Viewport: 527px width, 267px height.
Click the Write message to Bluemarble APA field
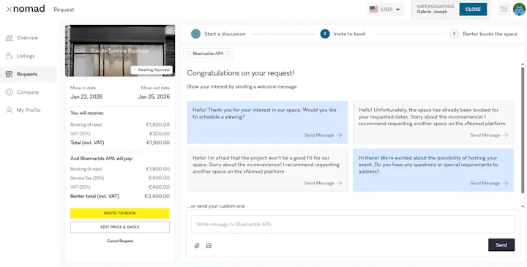pyautogui.click(x=353, y=225)
